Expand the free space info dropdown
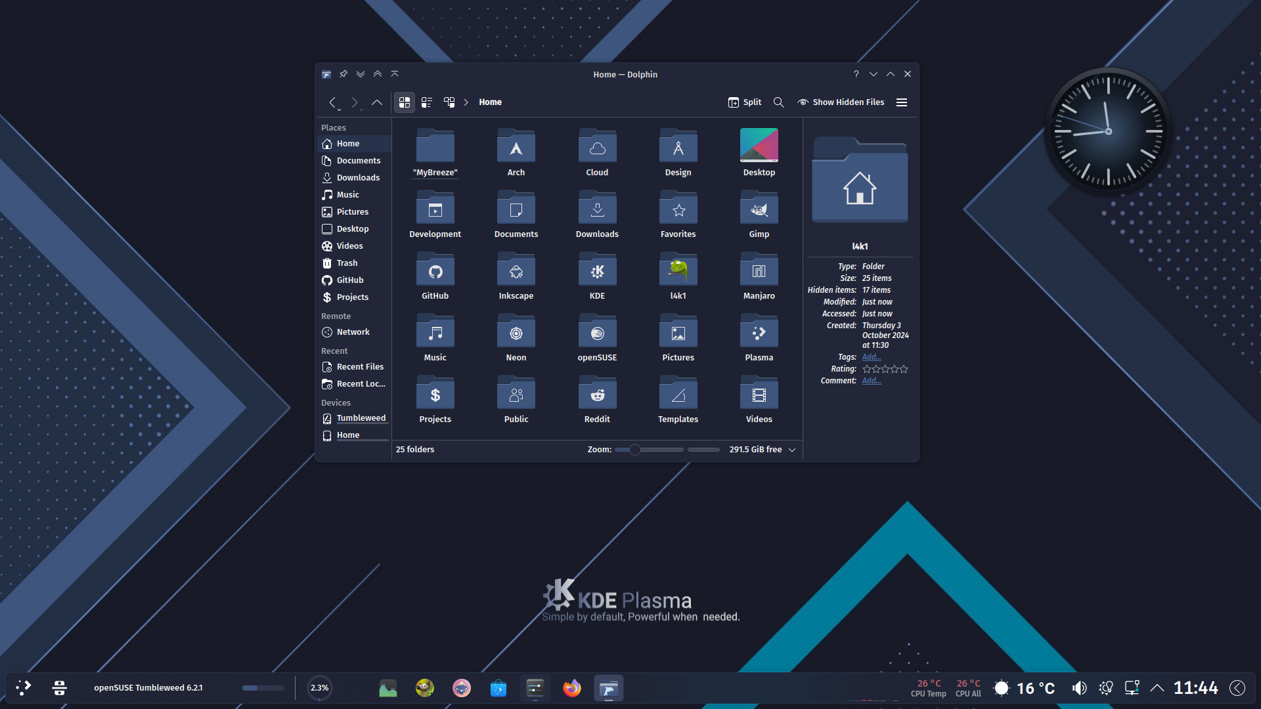 (x=792, y=450)
